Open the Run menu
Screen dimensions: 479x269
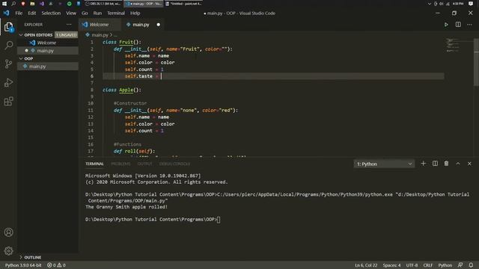[x=97, y=13]
